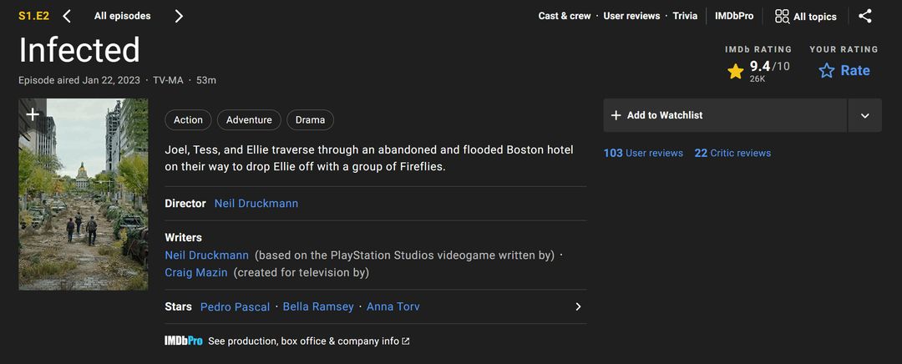This screenshot has height=364, width=902.
Task: See IMDbPro production and box office info
Action: click(287, 341)
